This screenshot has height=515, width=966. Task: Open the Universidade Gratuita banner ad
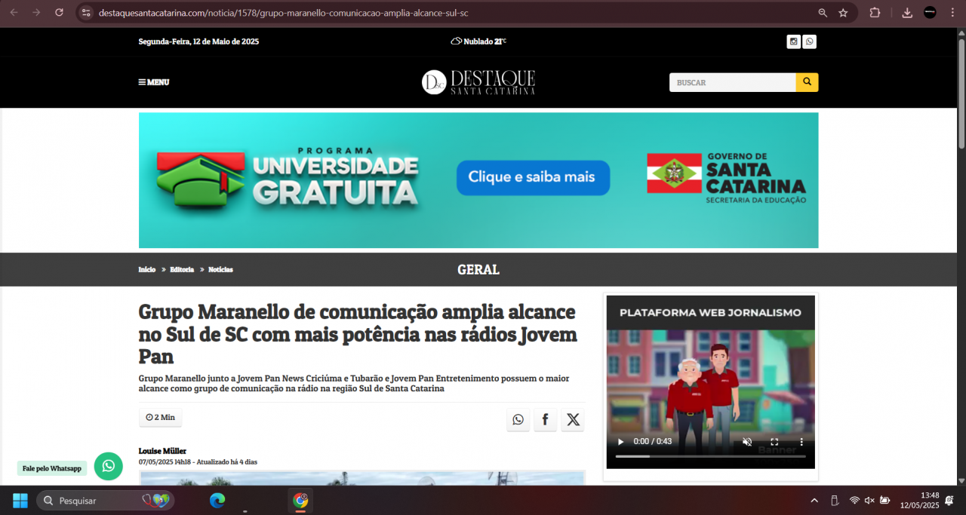pos(478,180)
